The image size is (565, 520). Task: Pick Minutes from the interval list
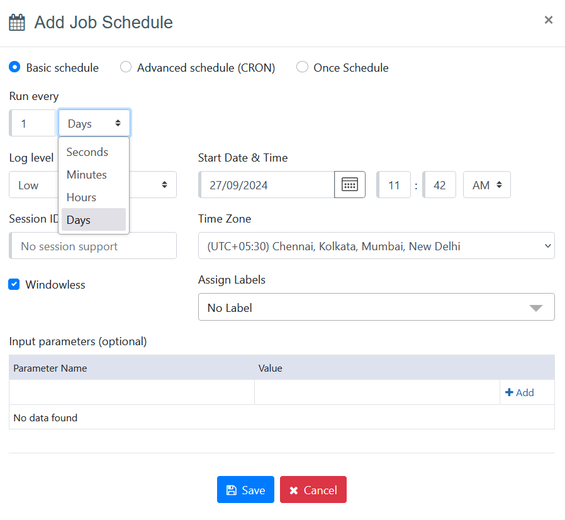87,175
